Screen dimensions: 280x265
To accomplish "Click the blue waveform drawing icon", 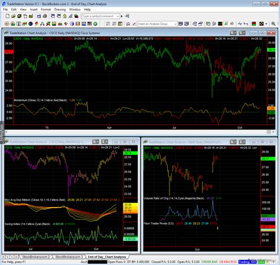I will pos(240,24).
